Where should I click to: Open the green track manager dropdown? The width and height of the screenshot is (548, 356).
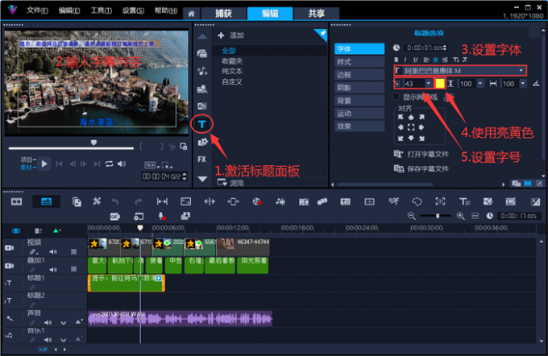pos(57,230)
